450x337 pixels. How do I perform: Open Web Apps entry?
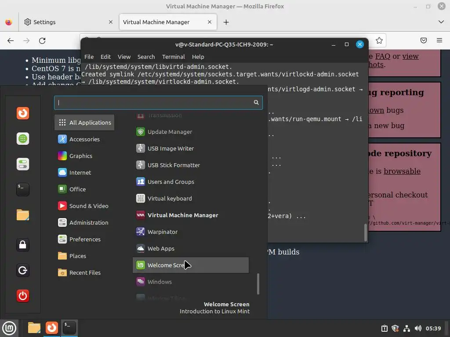(191, 248)
